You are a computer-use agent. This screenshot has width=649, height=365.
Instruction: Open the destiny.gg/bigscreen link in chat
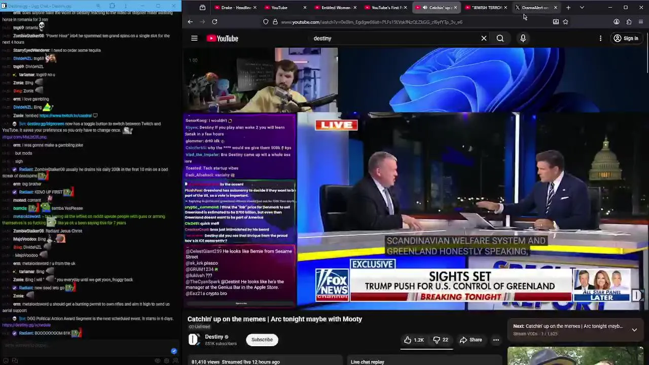[x=46, y=124]
